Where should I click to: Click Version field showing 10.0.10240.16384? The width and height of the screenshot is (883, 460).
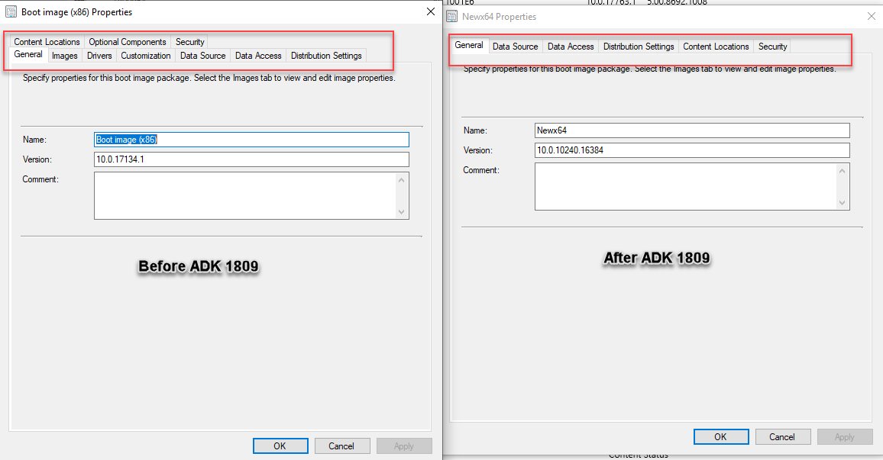point(692,150)
